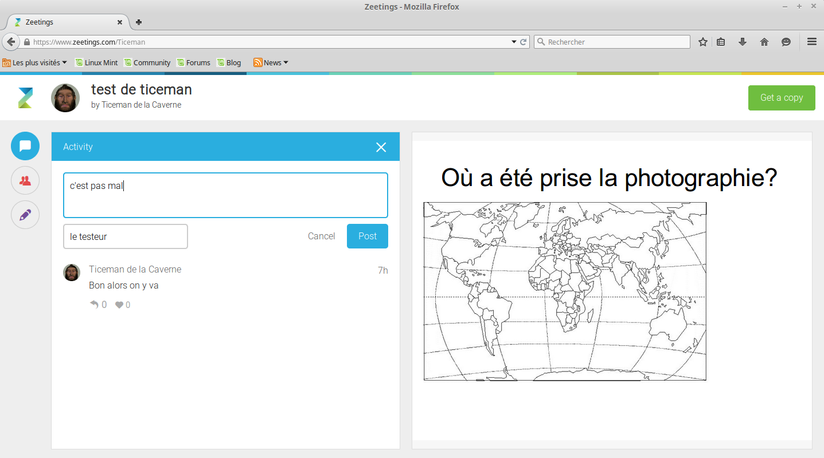Select the purple pencil annotate icon
Viewport: 824px width, 458px height.
pos(25,215)
